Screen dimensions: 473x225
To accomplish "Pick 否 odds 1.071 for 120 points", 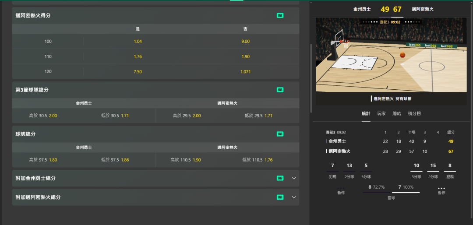I will point(246,71).
